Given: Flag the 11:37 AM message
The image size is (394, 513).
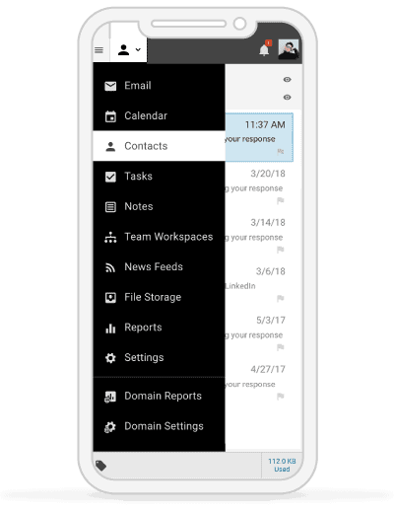Looking at the screenshot, I should click(x=281, y=152).
